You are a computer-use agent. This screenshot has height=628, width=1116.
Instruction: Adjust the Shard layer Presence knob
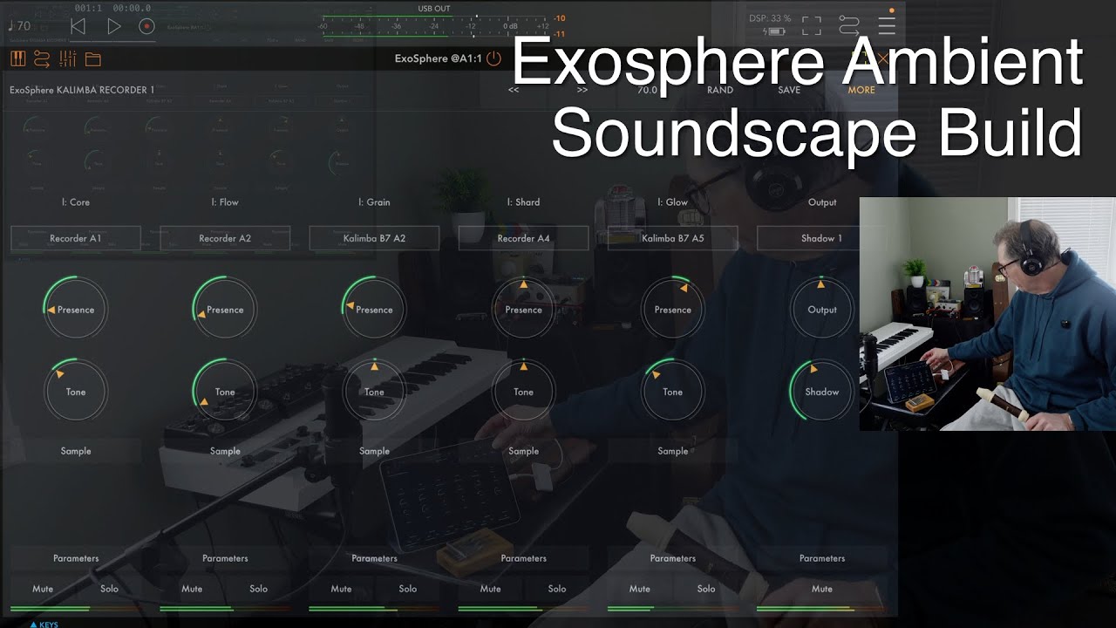tap(523, 310)
